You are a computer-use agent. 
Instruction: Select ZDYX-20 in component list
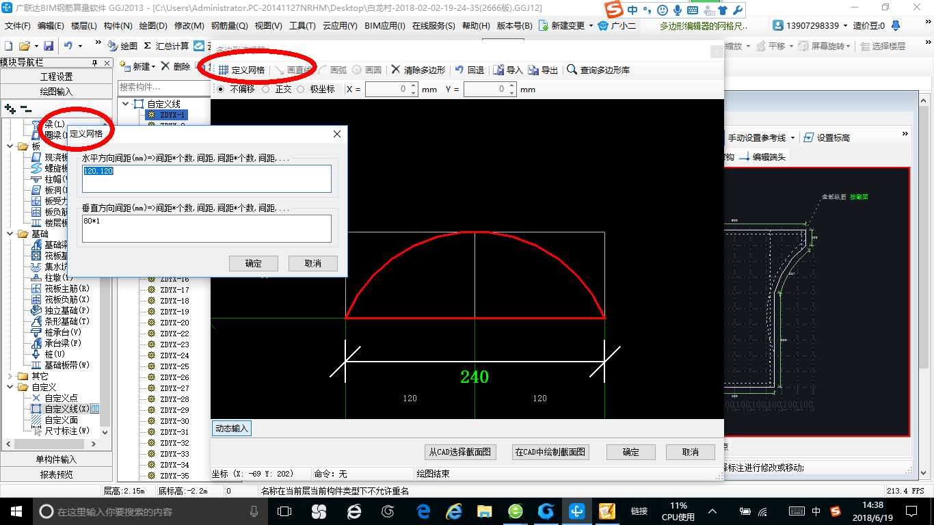click(174, 323)
